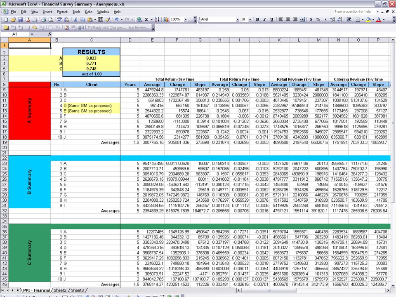Open the font name dropdown showing Arial
Image resolution: width=396 pixels, height=297 pixels.
coord(238,19)
